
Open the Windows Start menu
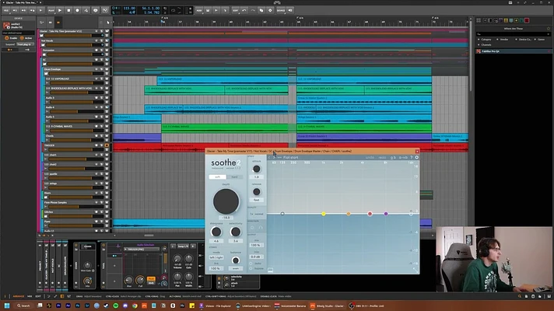(7, 306)
